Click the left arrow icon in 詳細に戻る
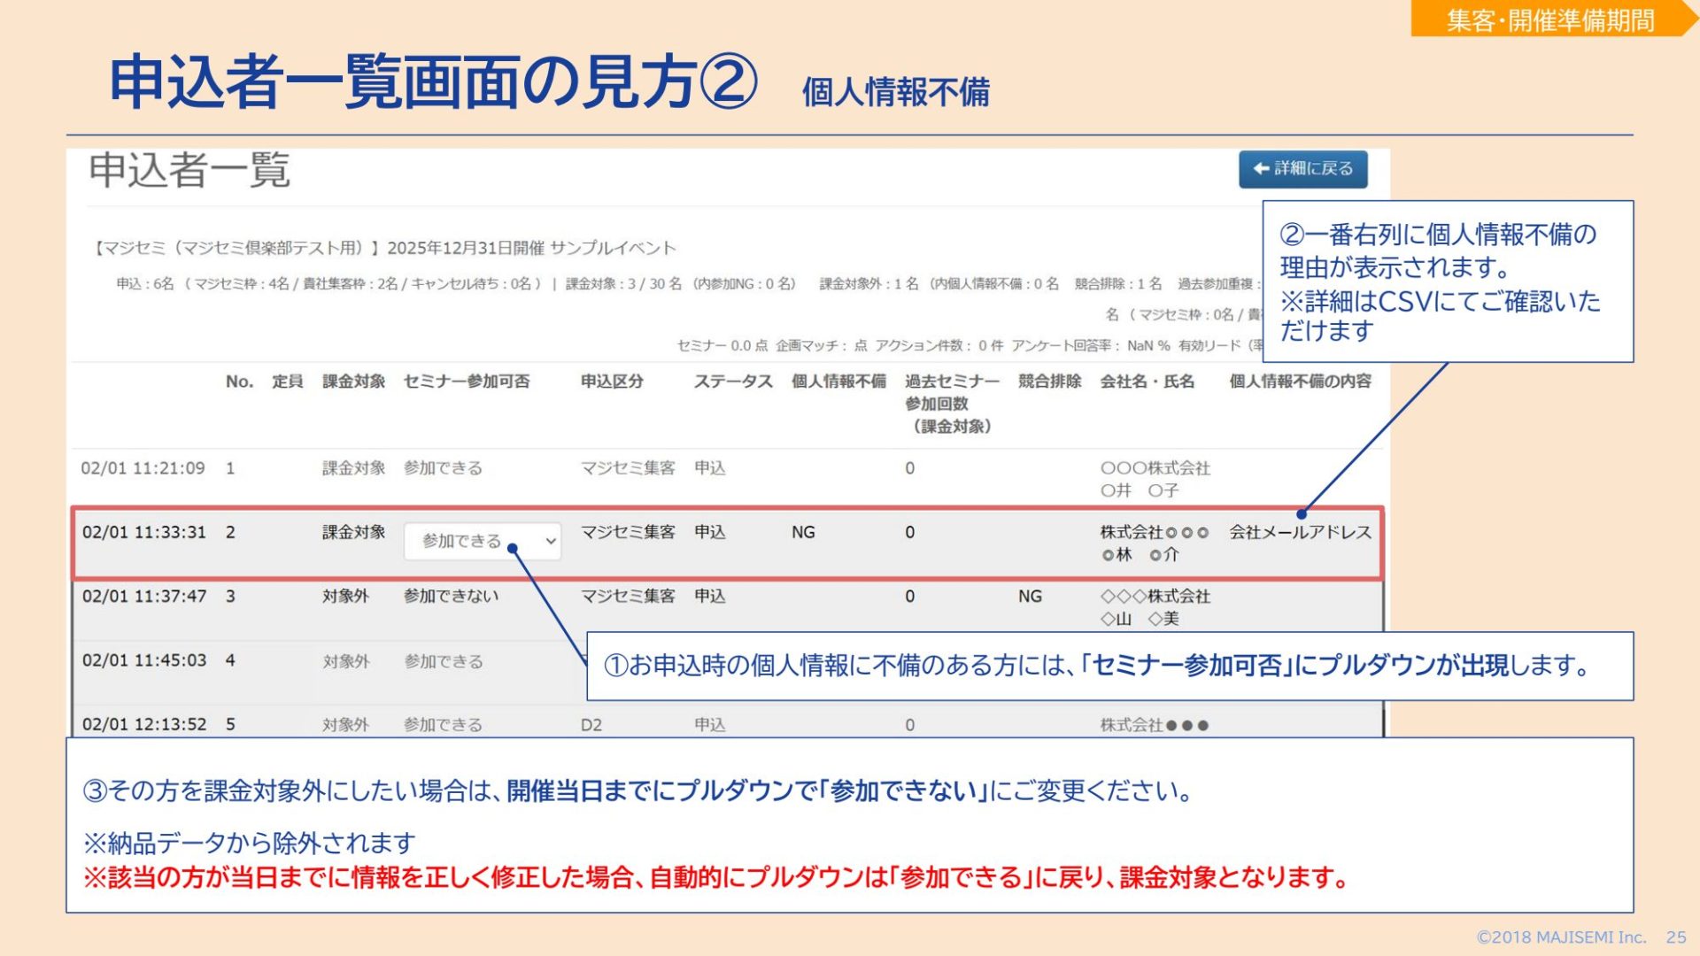This screenshot has width=1700, height=956. pos(1262,169)
